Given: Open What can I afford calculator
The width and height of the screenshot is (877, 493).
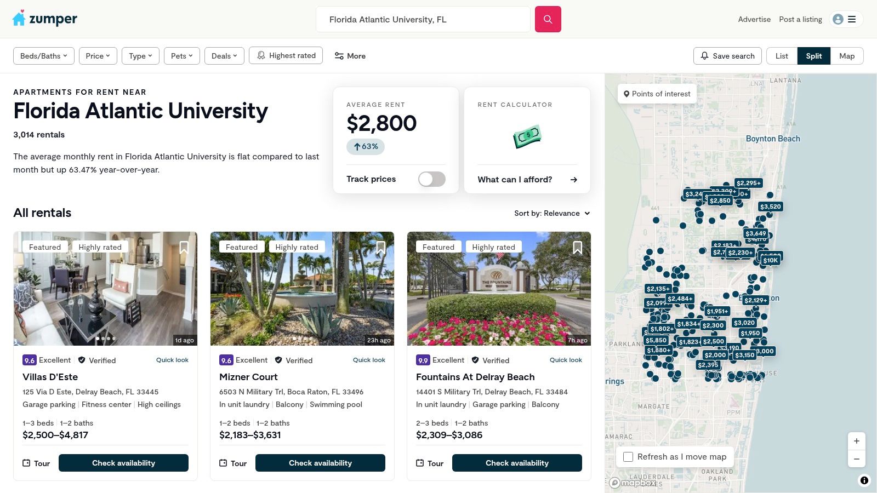Looking at the screenshot, I should click(x=527, y=180).
